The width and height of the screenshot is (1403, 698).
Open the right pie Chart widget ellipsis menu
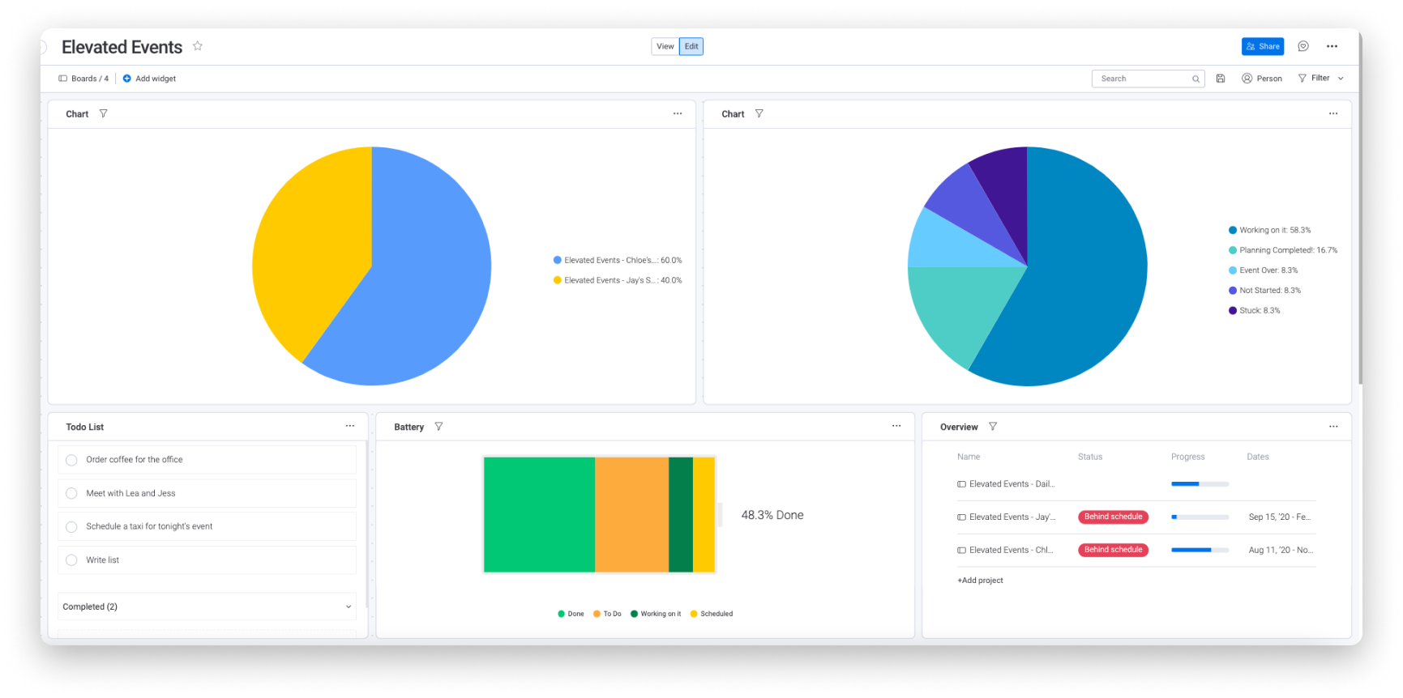pyautogui.click(x=1333, y=113)
